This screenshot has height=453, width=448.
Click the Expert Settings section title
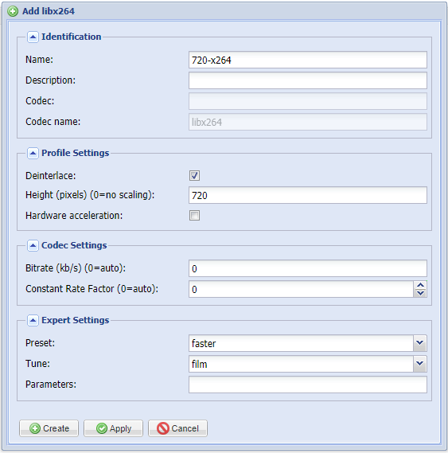[76, 320]
